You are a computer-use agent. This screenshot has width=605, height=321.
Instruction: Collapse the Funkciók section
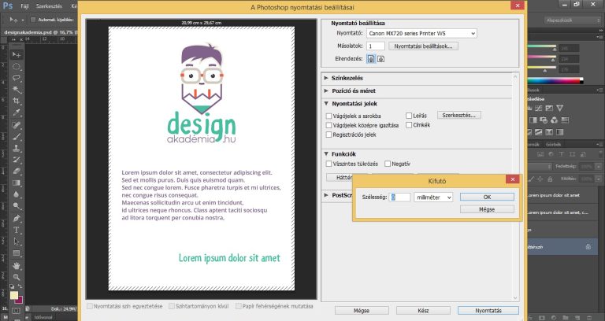(326, 153)
